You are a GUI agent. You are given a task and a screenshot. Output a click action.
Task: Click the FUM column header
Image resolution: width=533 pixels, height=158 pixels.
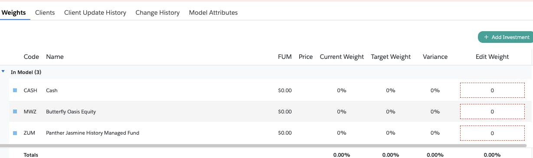pos(285,57)
